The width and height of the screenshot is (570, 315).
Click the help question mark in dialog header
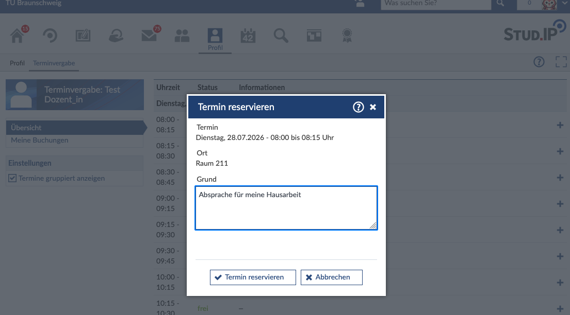[x=359, y=107]
